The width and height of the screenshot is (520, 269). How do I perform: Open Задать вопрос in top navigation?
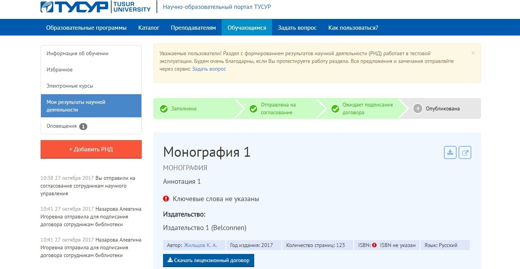[297, 27]
